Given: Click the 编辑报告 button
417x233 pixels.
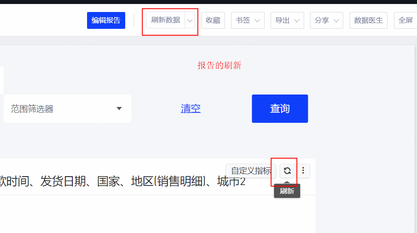Looking at the screenshot, I should point(106,20).
